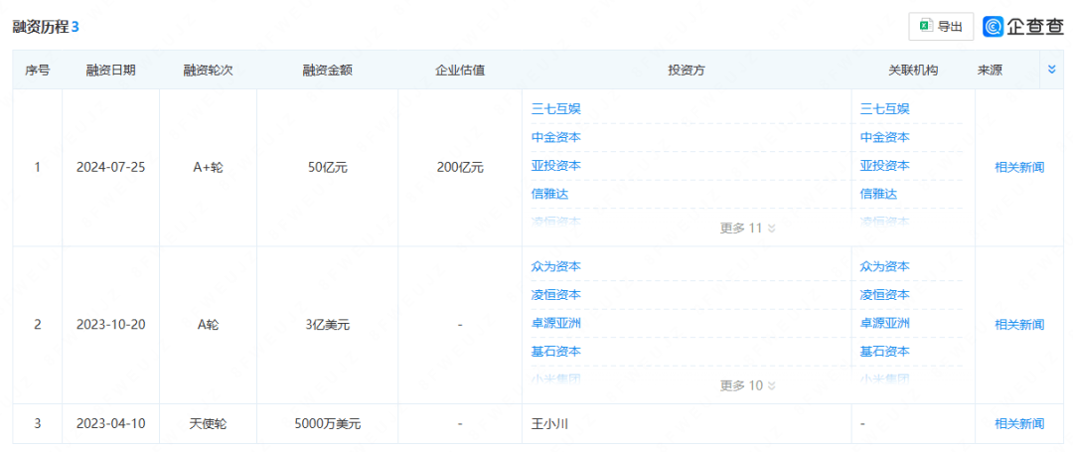Open 凌恒资本 in A轮 投资方 column
This screenshot has height=452, width=1073.
556,295
